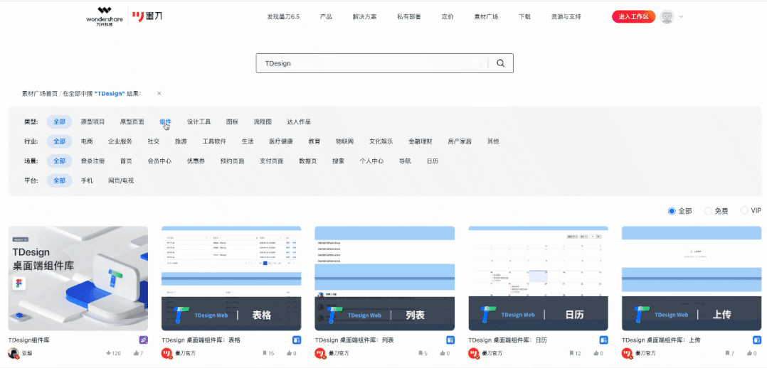
Task: Open the 下载 nav item
Action: pyautogui.click(x=524, y=16)
